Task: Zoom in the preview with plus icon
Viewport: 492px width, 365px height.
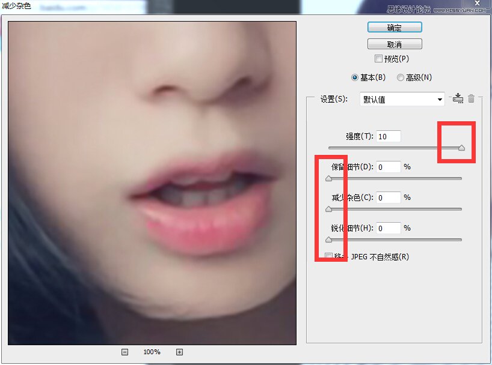Action: point(179,352)
